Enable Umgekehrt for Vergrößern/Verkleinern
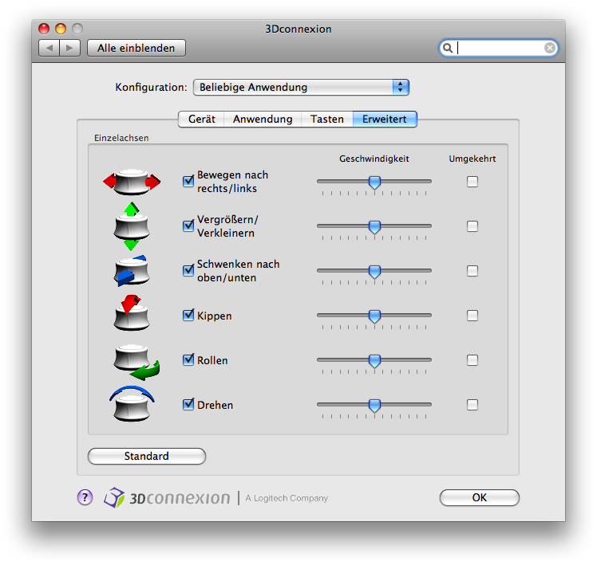The image size is (597, 565). [472, 226]
